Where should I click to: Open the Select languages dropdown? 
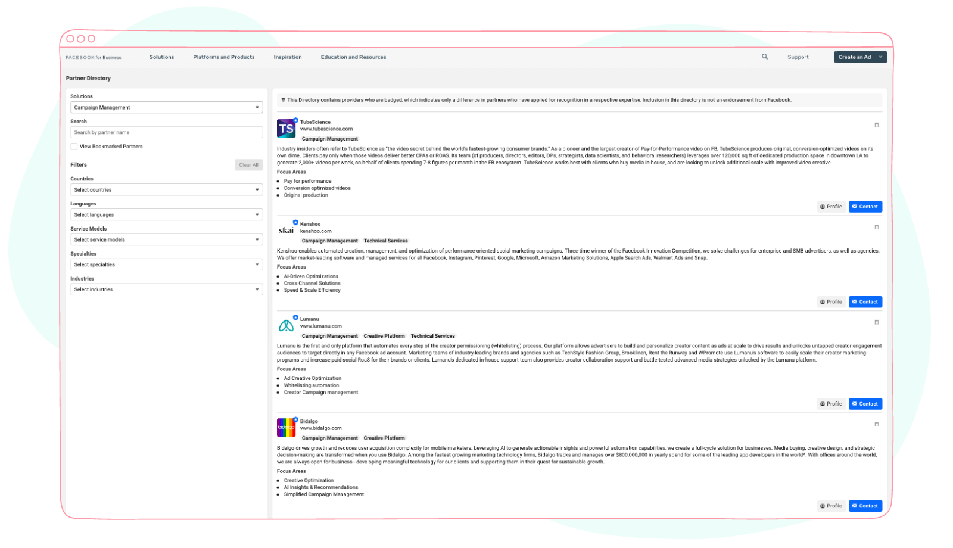pos(166,214)
